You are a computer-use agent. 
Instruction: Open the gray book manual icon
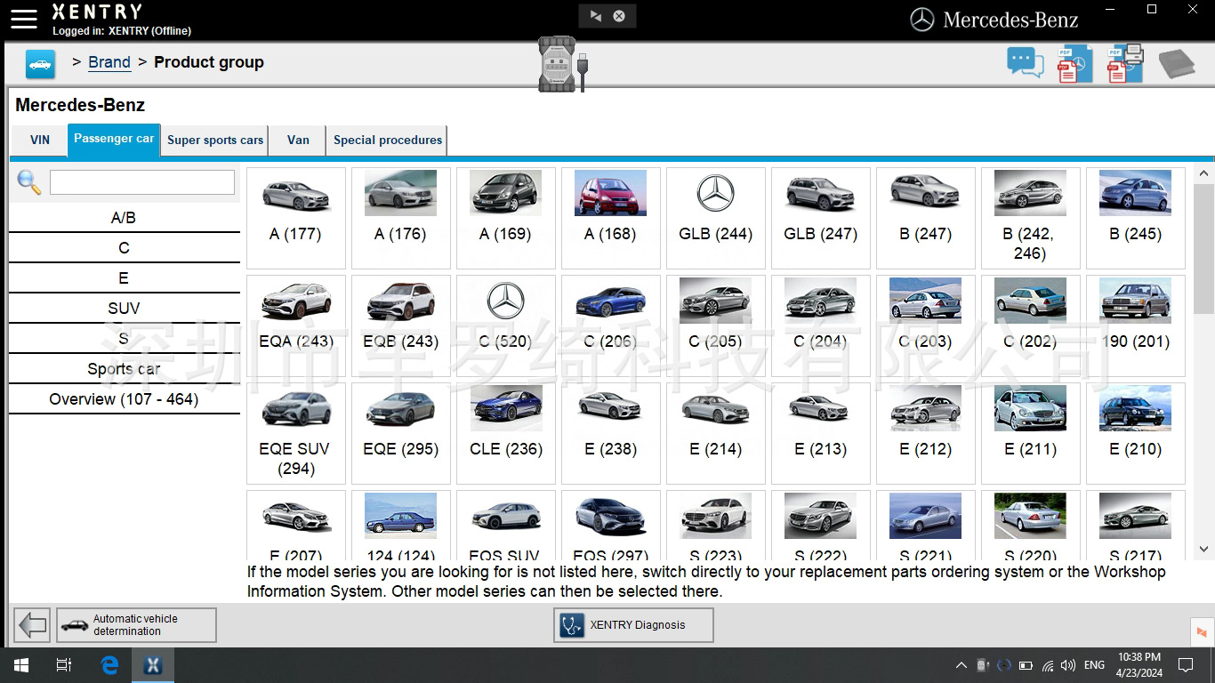(1176, 64)
